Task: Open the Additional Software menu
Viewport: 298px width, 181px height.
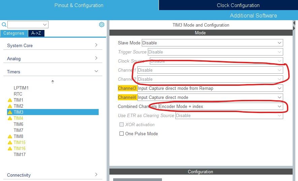Action: click(x=253, y=15)
